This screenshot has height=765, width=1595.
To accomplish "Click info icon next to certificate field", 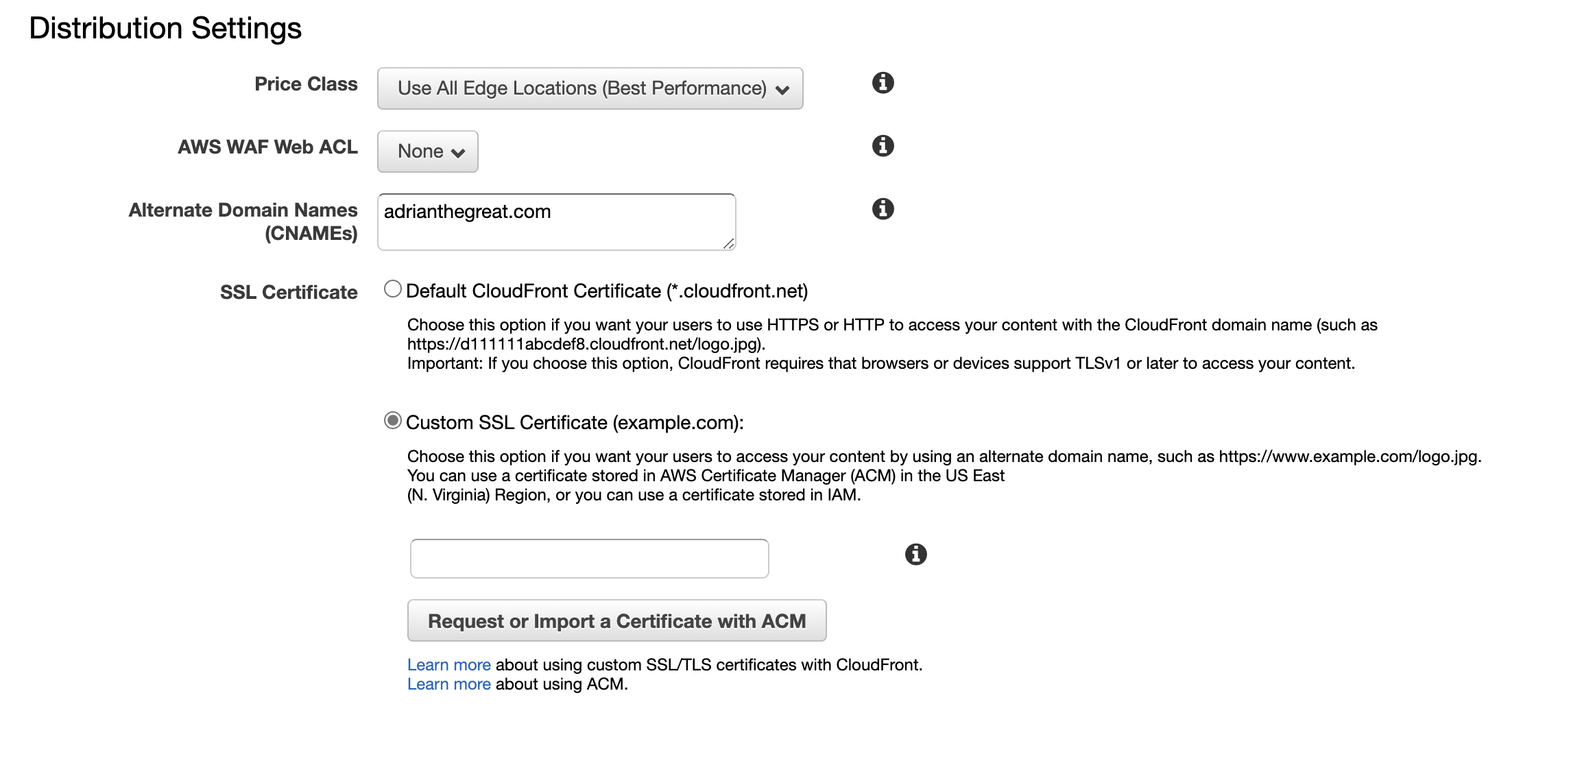I will click(915, 554).
